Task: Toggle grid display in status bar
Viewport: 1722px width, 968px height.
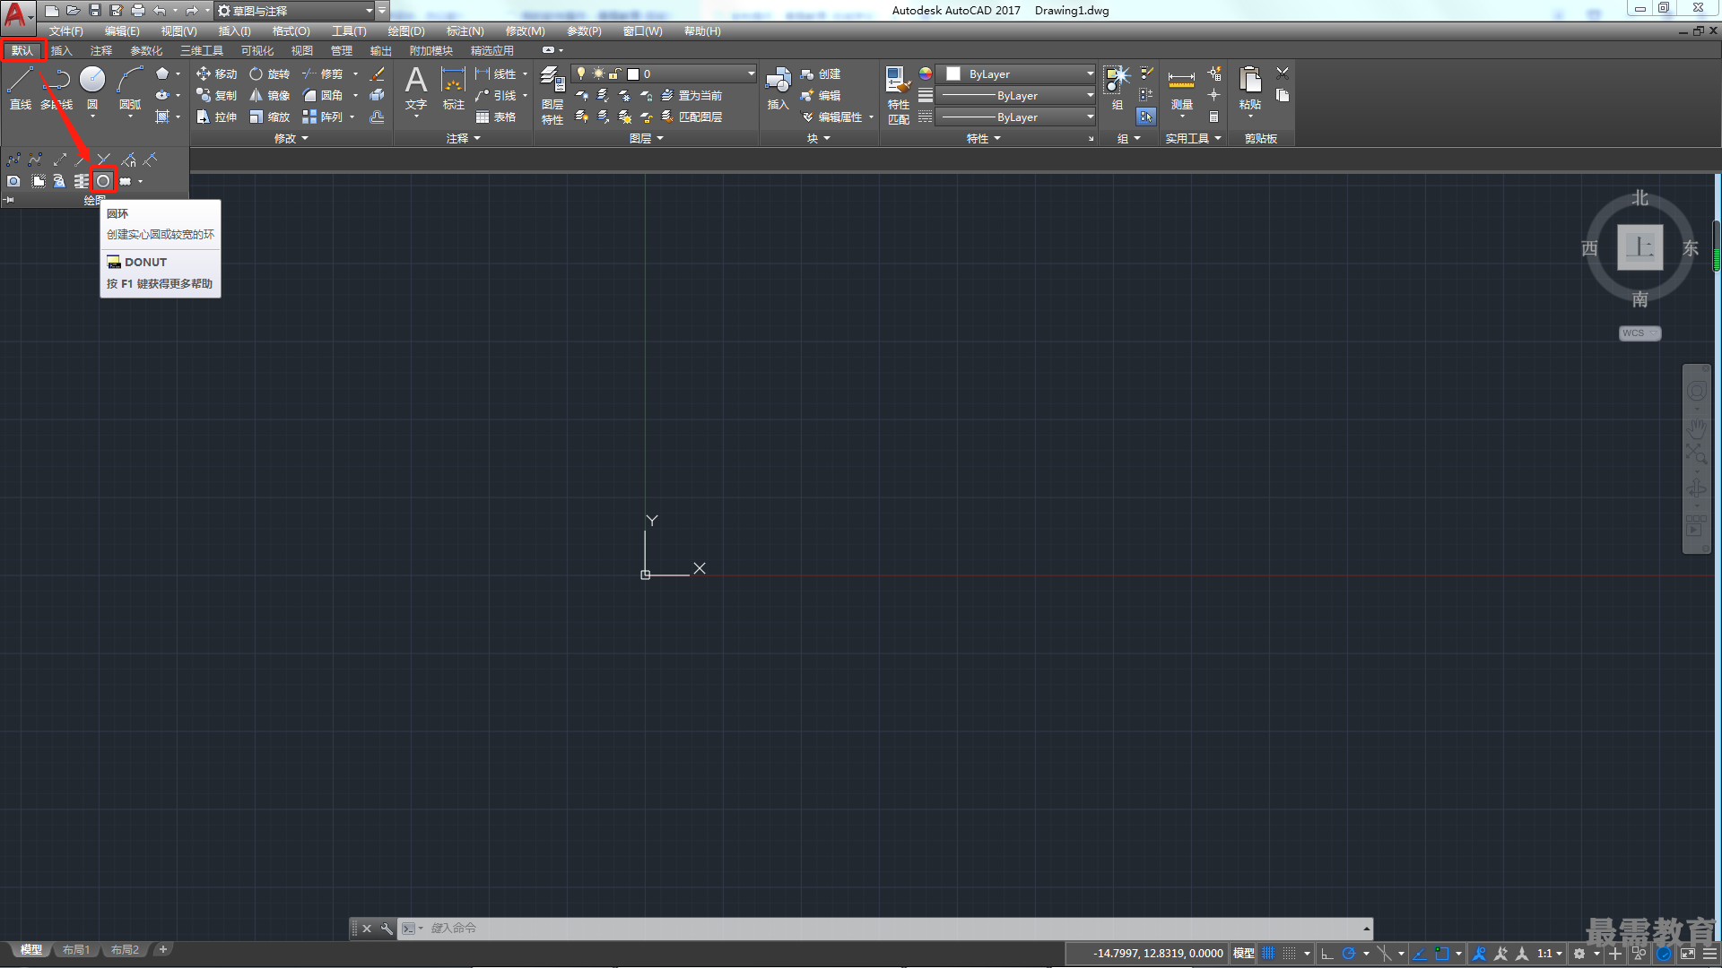Action: click(1268, 954)
